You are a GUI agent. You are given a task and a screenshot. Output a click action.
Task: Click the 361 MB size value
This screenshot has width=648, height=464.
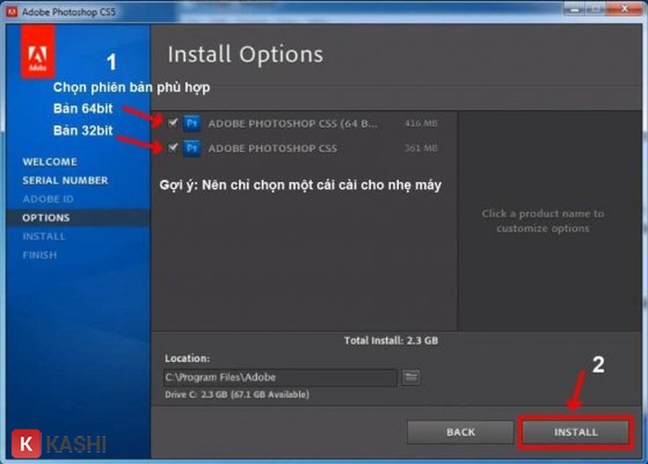(x=420, y=148)
